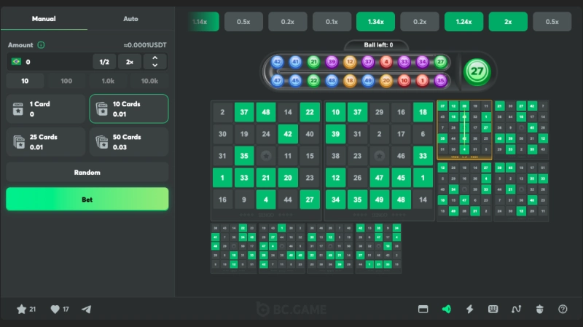
Task: Click the heart like icon
Action: [55, 310]
